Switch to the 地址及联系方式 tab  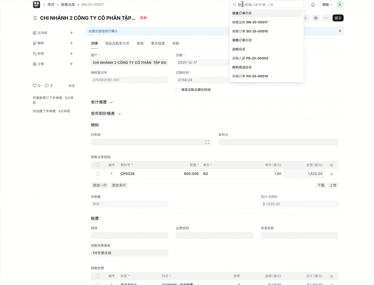pyautogui.click(x=117, y=43)
